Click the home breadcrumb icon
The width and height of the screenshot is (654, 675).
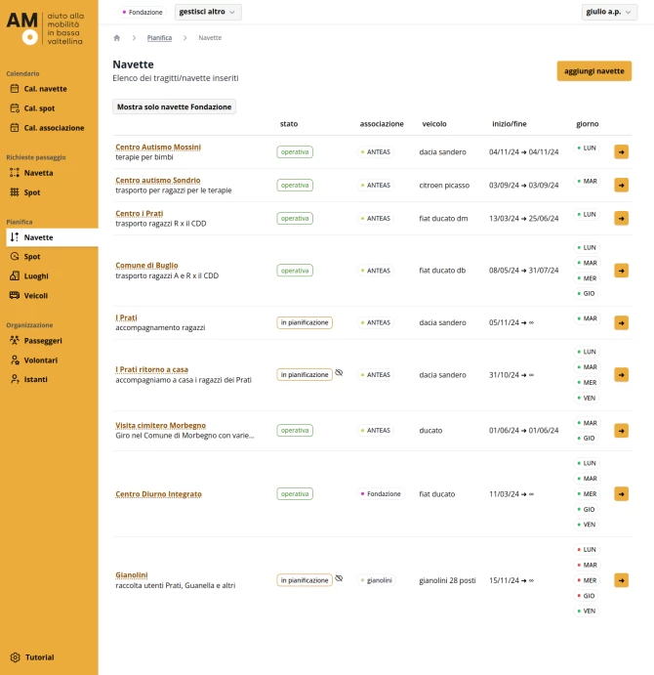point(117,38)
